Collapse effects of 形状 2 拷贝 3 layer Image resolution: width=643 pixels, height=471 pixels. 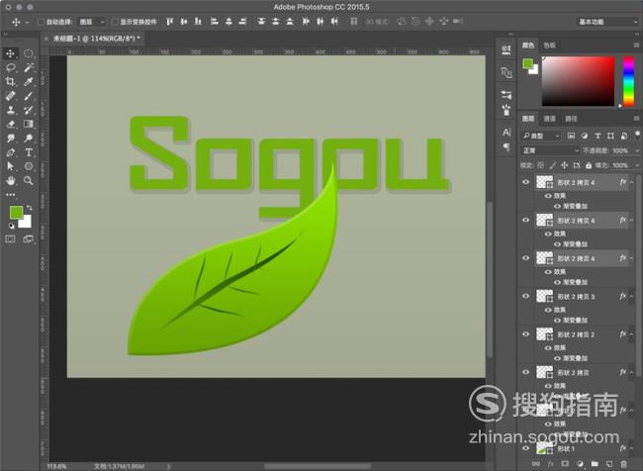click(x=632, y=296)
